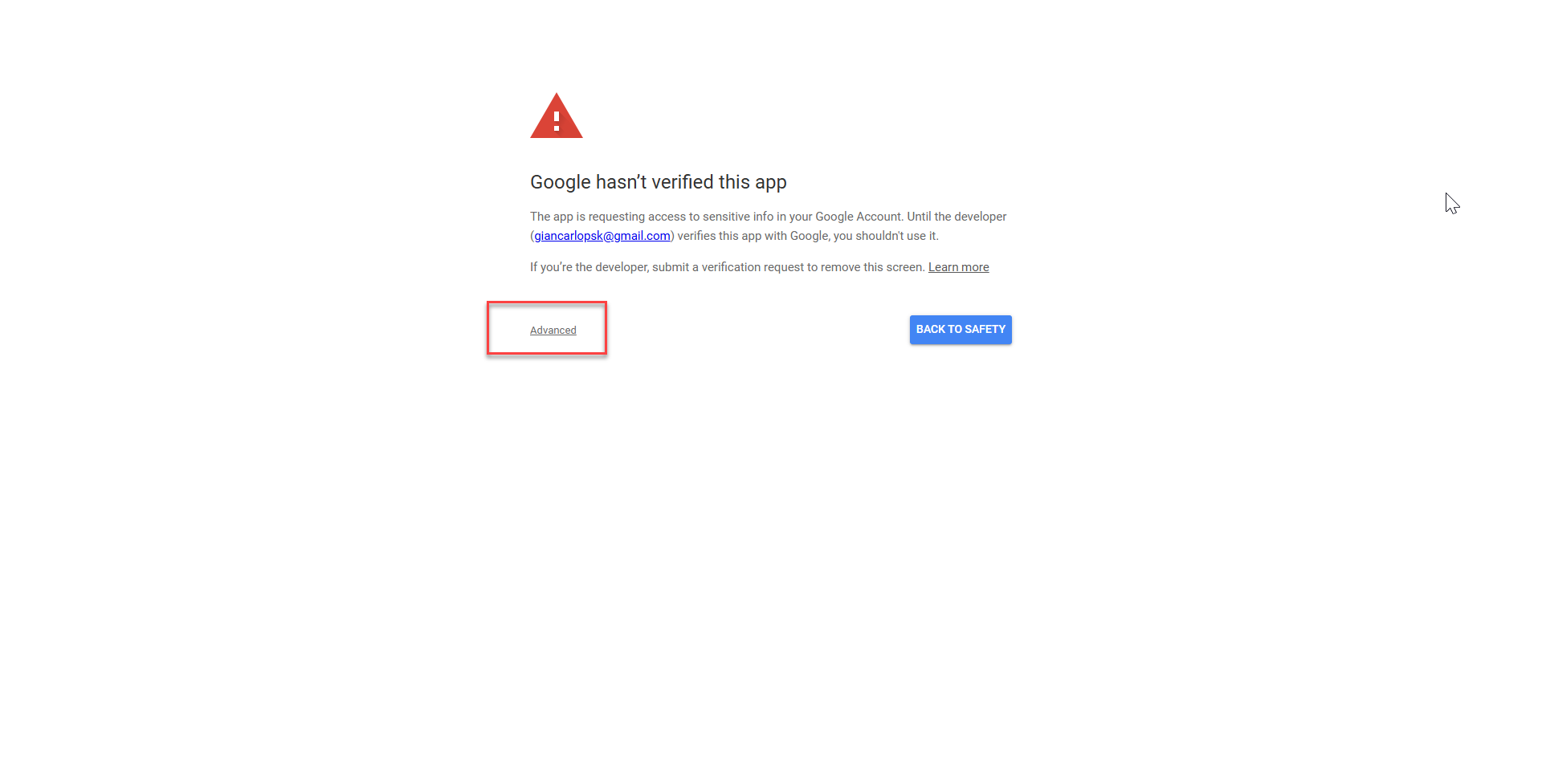1542x763 pixels.
Task: Click the phrase "verifies this app with Google"
Action: tap(752, 236)
